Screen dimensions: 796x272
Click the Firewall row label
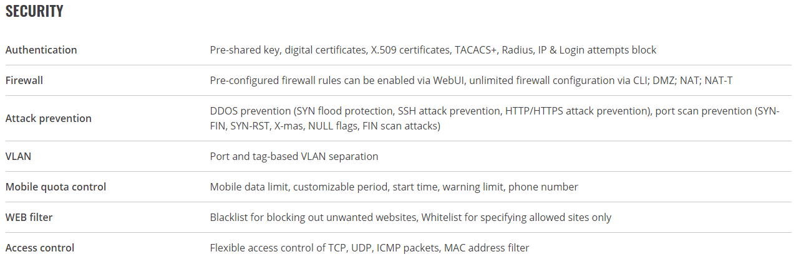(x=24, y=80)
